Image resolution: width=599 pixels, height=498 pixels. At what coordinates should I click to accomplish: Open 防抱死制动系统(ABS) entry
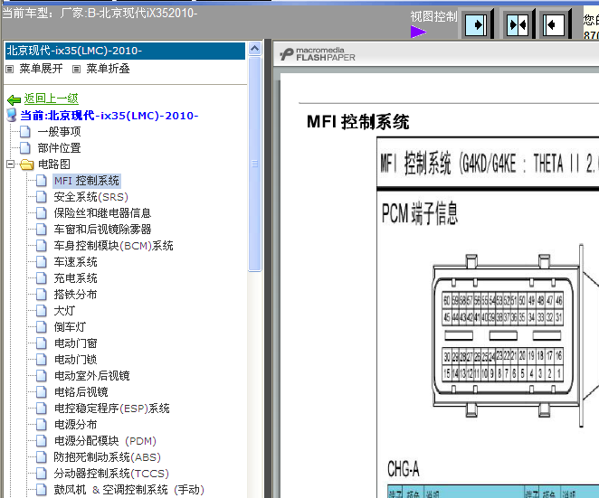[108, 457]
